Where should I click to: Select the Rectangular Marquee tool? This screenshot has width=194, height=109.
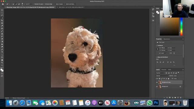pyautogui.click(x=2, y=13)
